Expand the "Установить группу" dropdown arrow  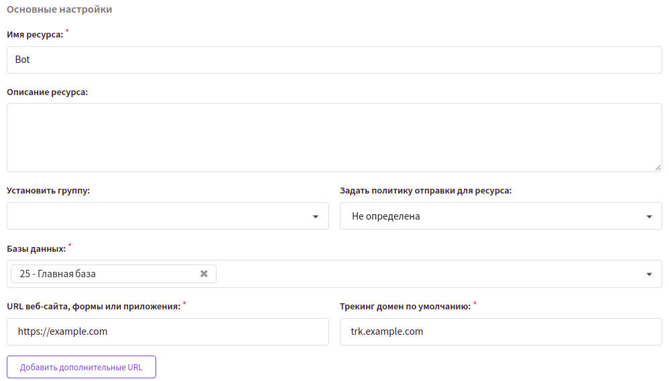pos(315,217)
